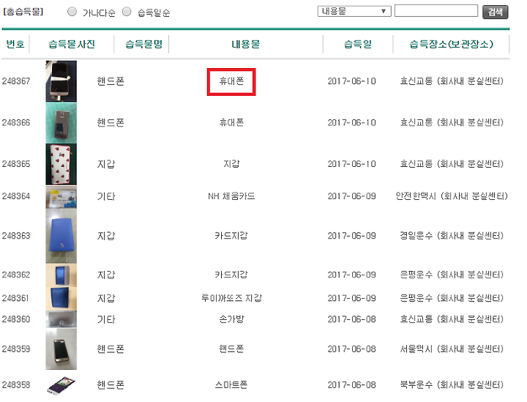527x402 pixels.
Task: Click 휴대폰 contents in row 248367
Action: (231, 81)
